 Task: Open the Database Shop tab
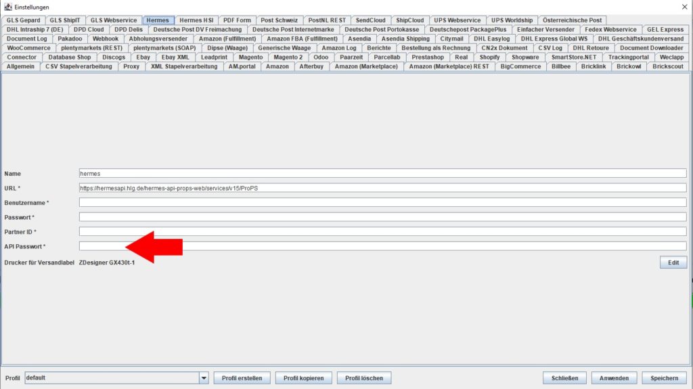click(70, 58)
